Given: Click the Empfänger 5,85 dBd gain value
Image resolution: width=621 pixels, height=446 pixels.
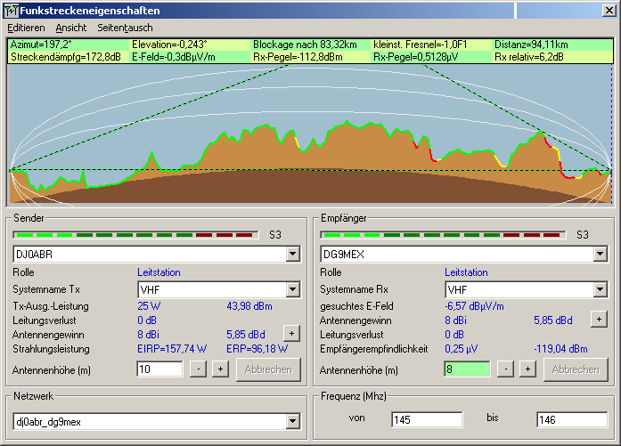Looking at the screenshot, I should pos(553,320).
